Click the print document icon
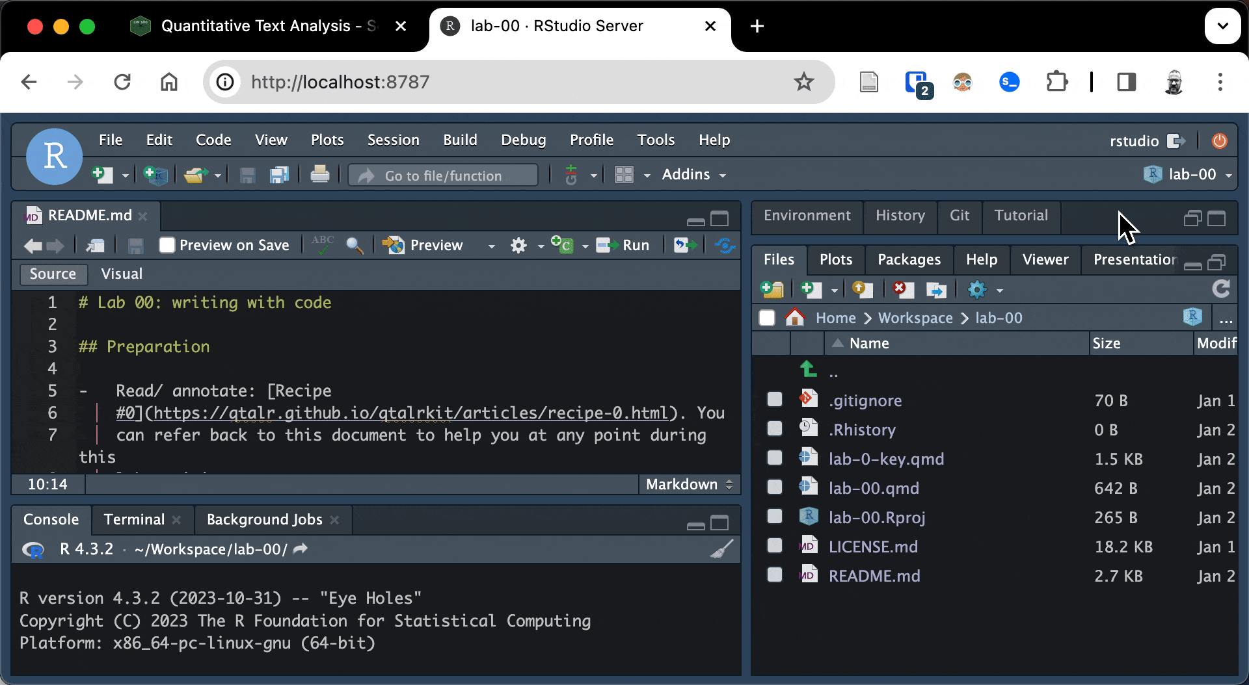The width and height of the screenshot is (1249, 685). tap(319, 175)
